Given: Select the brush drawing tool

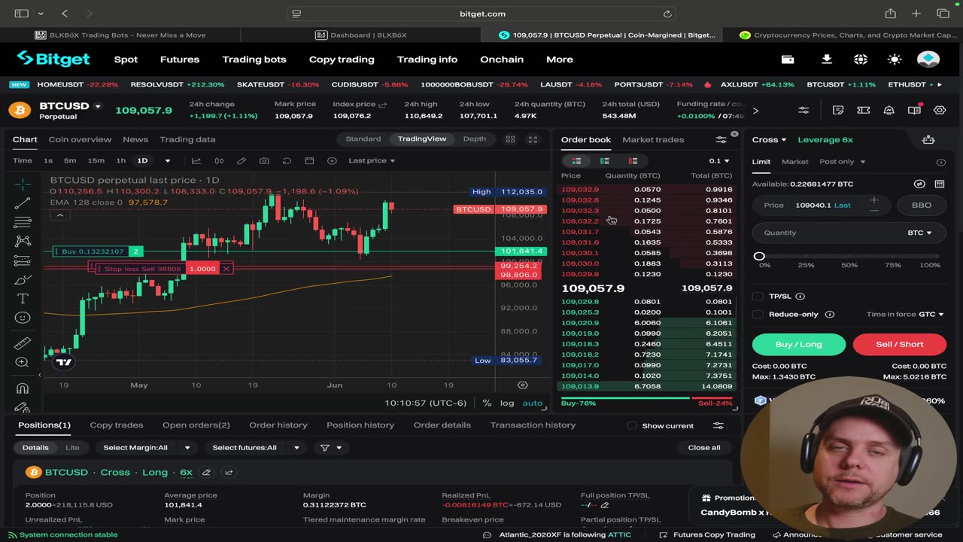Looking at the screenshot, I should 23,280.
